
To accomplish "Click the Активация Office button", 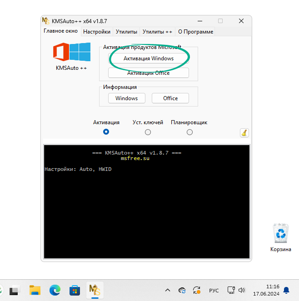I will (x=149, y=73).
